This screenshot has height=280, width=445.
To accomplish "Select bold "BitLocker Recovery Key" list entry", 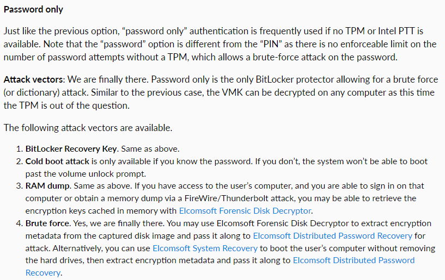I will pos(71,149).
